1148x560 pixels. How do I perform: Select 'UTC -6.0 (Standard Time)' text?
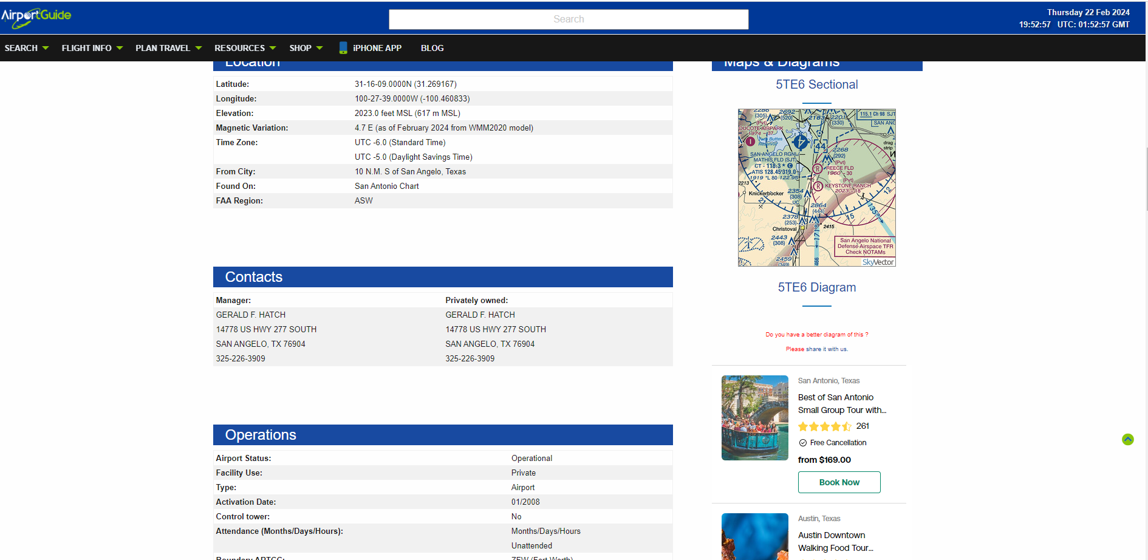pyautogui.click(x=400, y=143)
